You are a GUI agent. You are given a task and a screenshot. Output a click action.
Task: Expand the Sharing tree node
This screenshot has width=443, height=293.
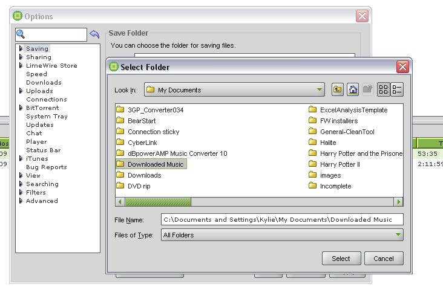pos(21,57)
